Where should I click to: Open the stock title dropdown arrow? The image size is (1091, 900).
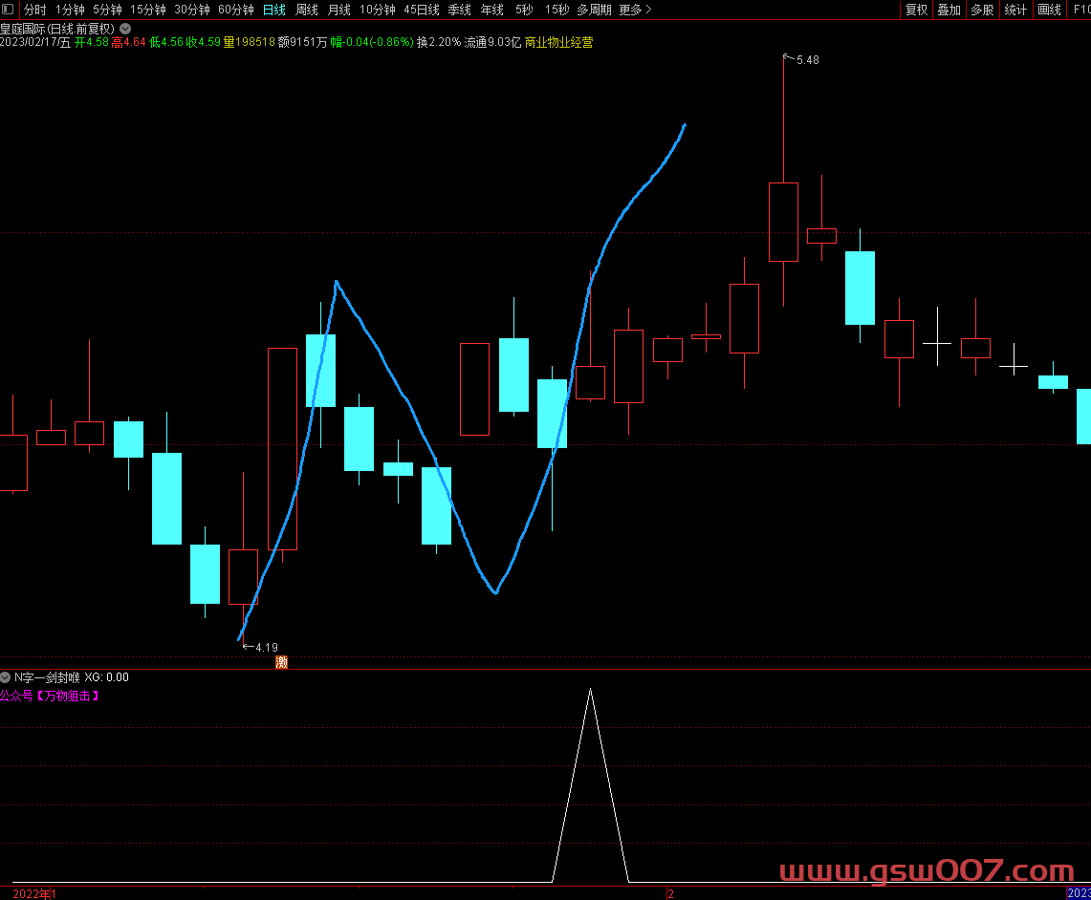125,29
